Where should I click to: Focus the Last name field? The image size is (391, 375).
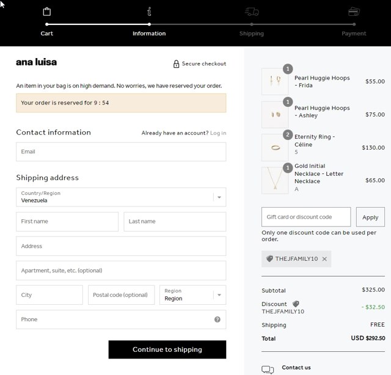tap(175, 222)
